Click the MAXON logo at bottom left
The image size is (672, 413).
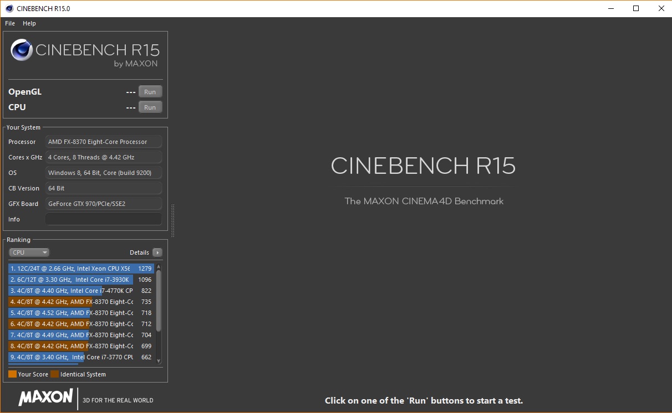[x=45, y=397]
